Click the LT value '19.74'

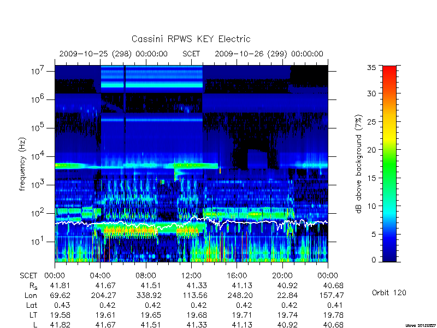coord(288,315)
